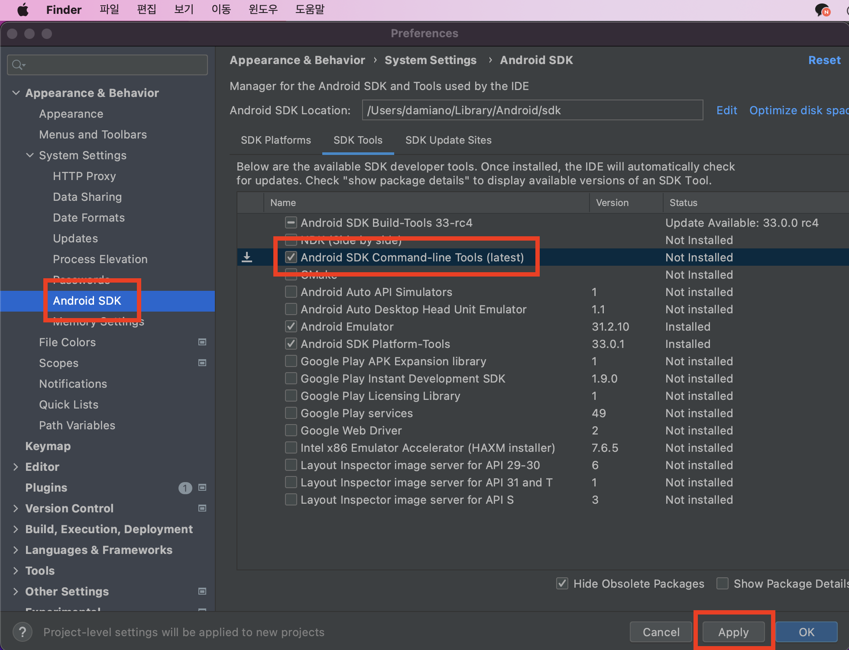Uncheck Android SDK Command-line Tools (latest)
The height and width of the screenshot is (650, 849).
(291, 257)
